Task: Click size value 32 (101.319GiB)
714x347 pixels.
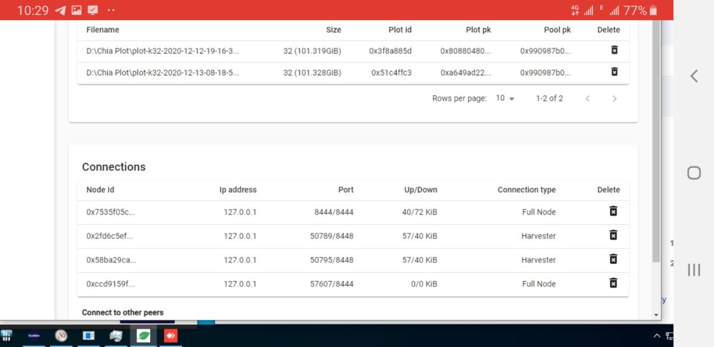Action: point(312,51)
